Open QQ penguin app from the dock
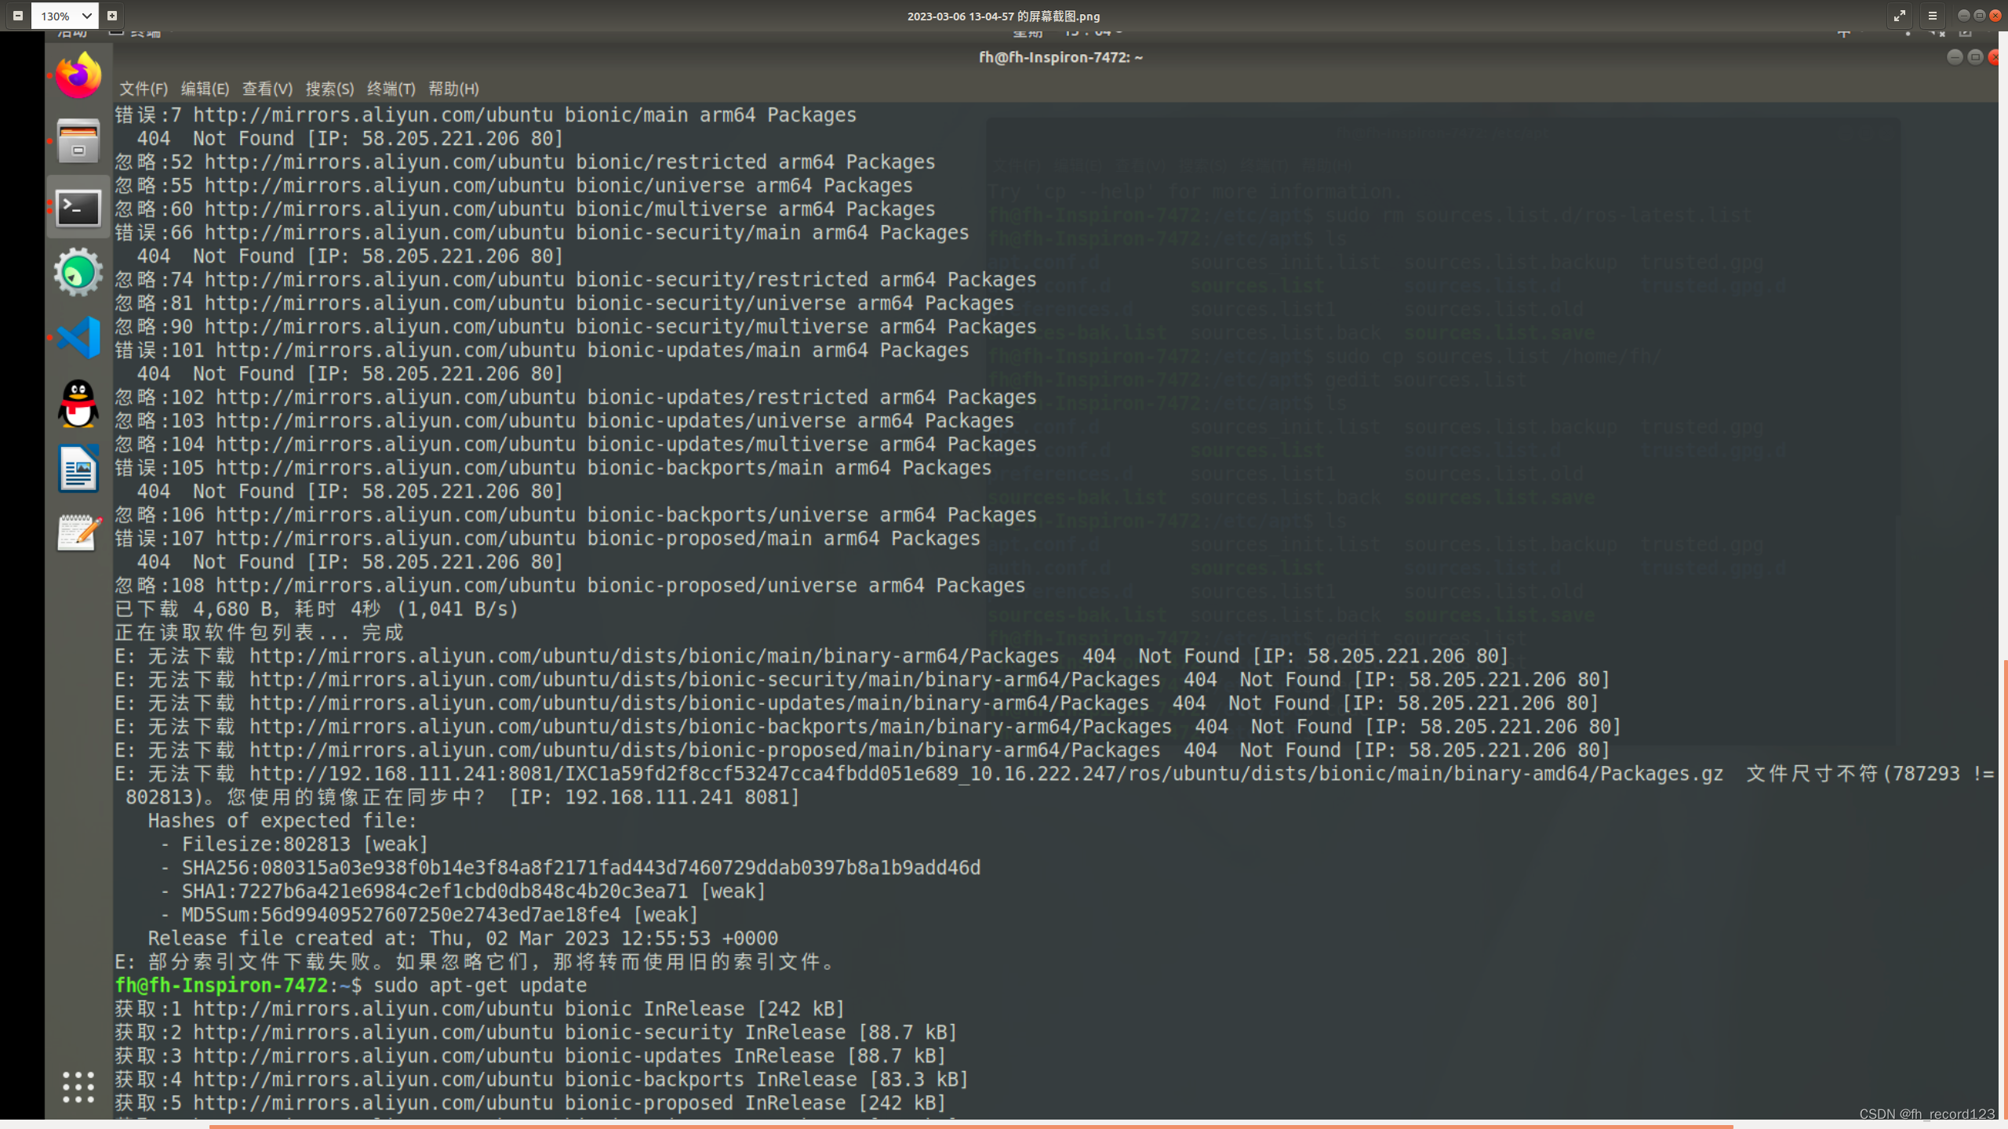The image size is (2008, 1129). point(78,404)
